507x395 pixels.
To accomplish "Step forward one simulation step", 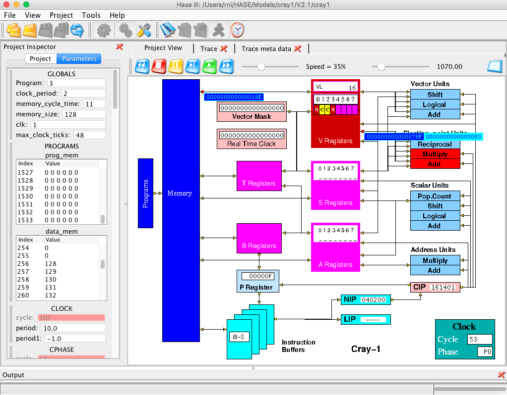I will tap(192, 66).
